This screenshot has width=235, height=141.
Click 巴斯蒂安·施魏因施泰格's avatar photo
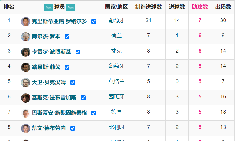(26, 113)
